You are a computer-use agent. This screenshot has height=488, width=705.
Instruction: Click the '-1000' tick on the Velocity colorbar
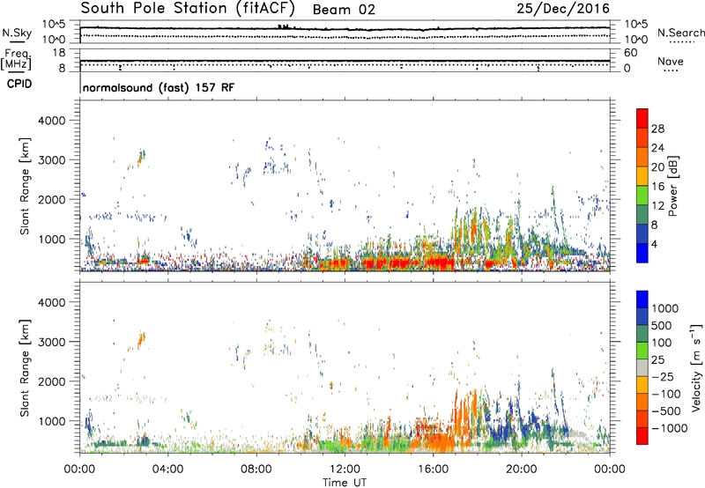[x=669, y=428]
